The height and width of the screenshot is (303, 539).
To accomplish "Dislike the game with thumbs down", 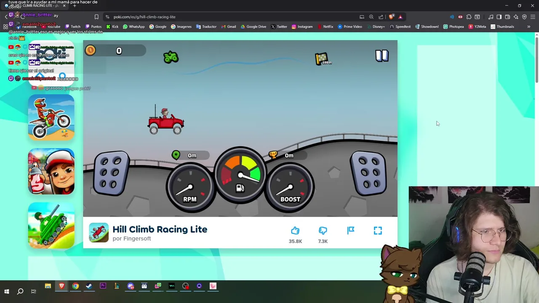I will (323, 231).
